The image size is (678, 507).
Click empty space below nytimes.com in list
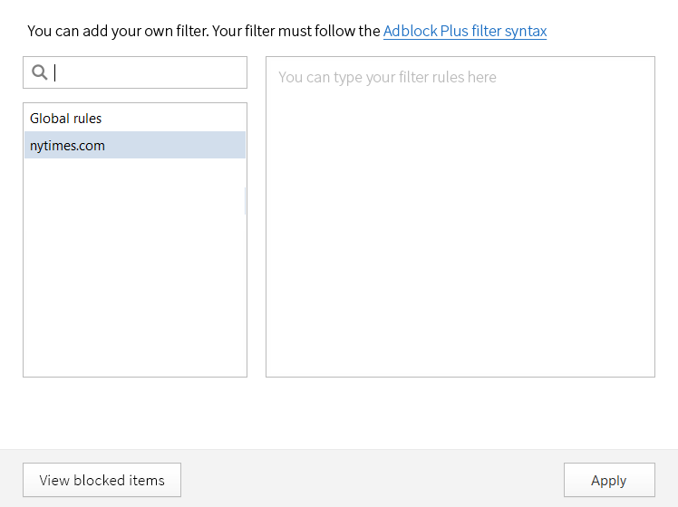135,268
